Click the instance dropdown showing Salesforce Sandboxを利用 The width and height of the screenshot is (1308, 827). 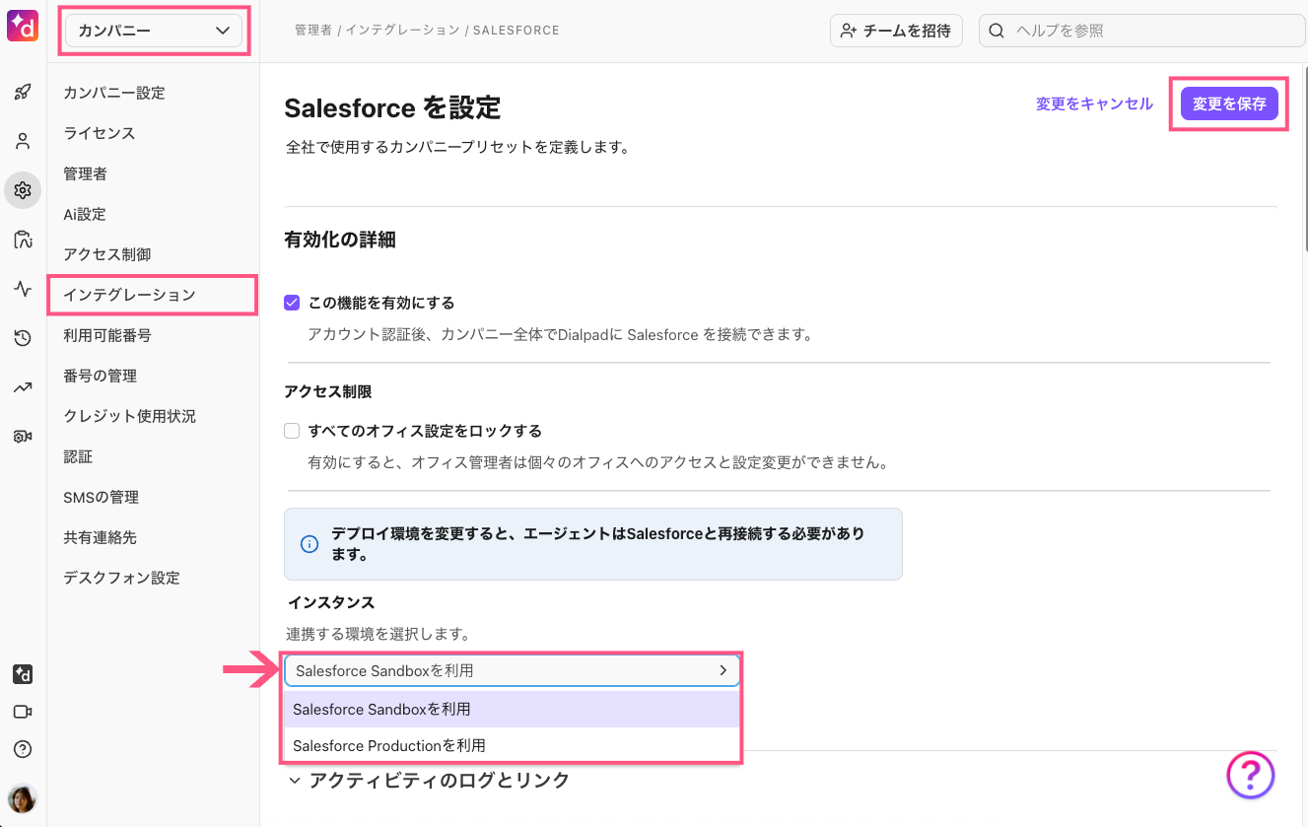pos(512,670)
